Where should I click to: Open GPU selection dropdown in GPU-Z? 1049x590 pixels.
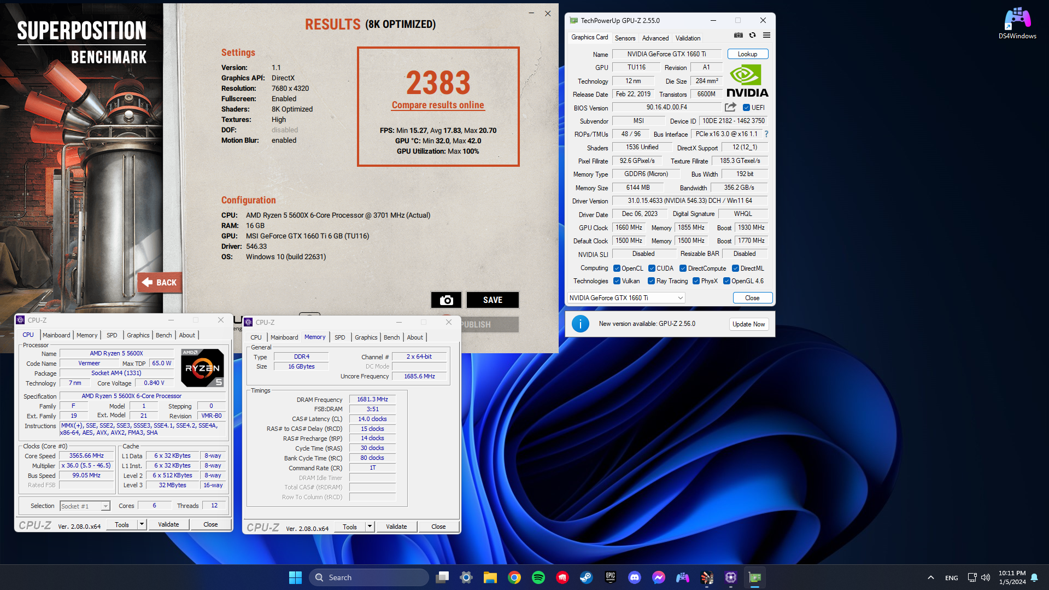626,298
